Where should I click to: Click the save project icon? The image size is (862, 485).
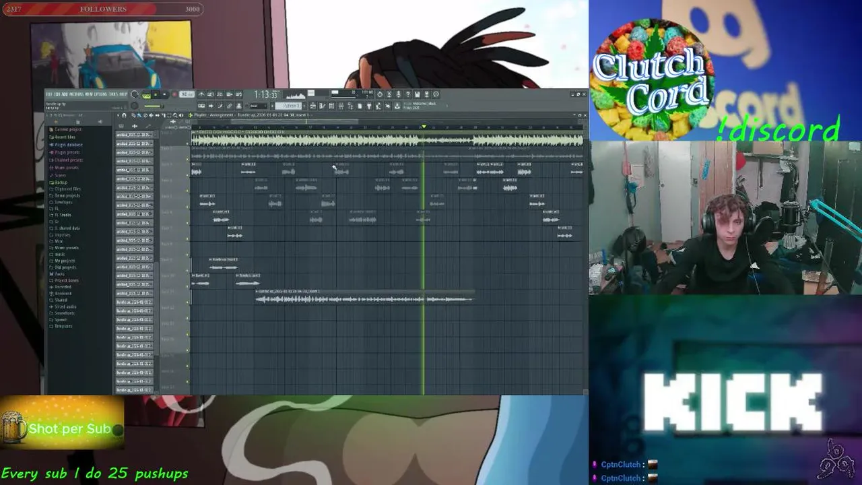click(x=417, y=94)
